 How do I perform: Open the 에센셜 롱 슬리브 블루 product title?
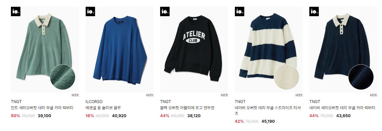coord(103,108)
